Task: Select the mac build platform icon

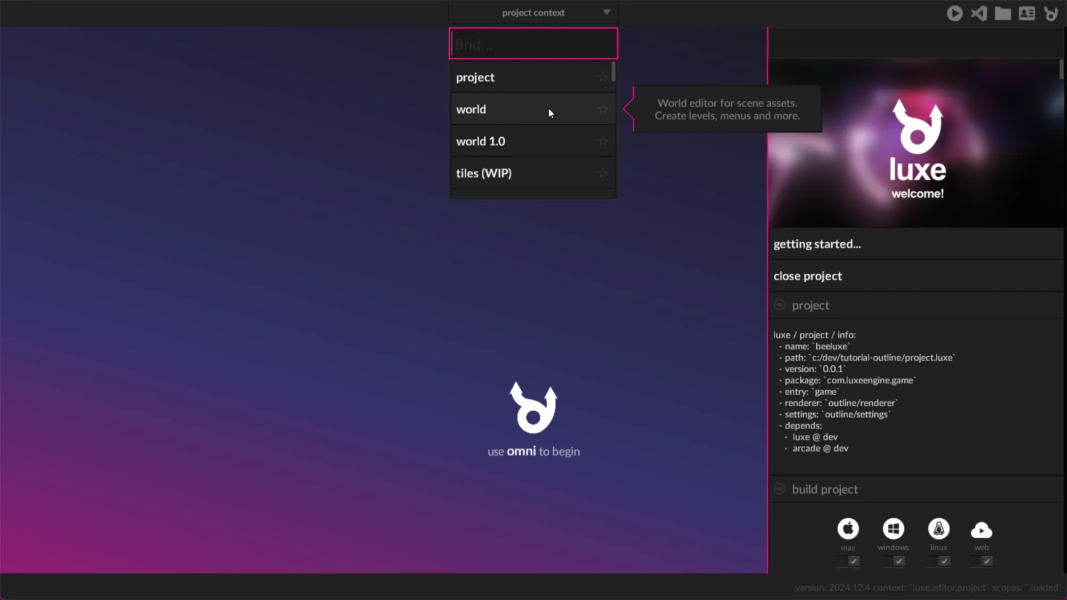Action: click(848, 529)
